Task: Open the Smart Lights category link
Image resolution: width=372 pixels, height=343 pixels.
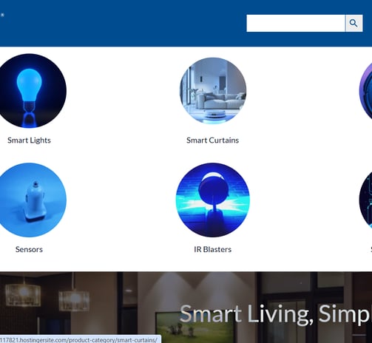Action: [x=29, y=140]
